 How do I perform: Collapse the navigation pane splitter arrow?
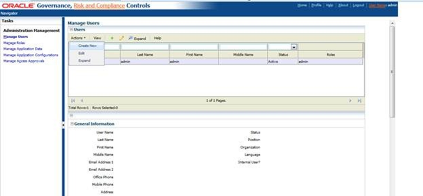click(x=63, y=125)
